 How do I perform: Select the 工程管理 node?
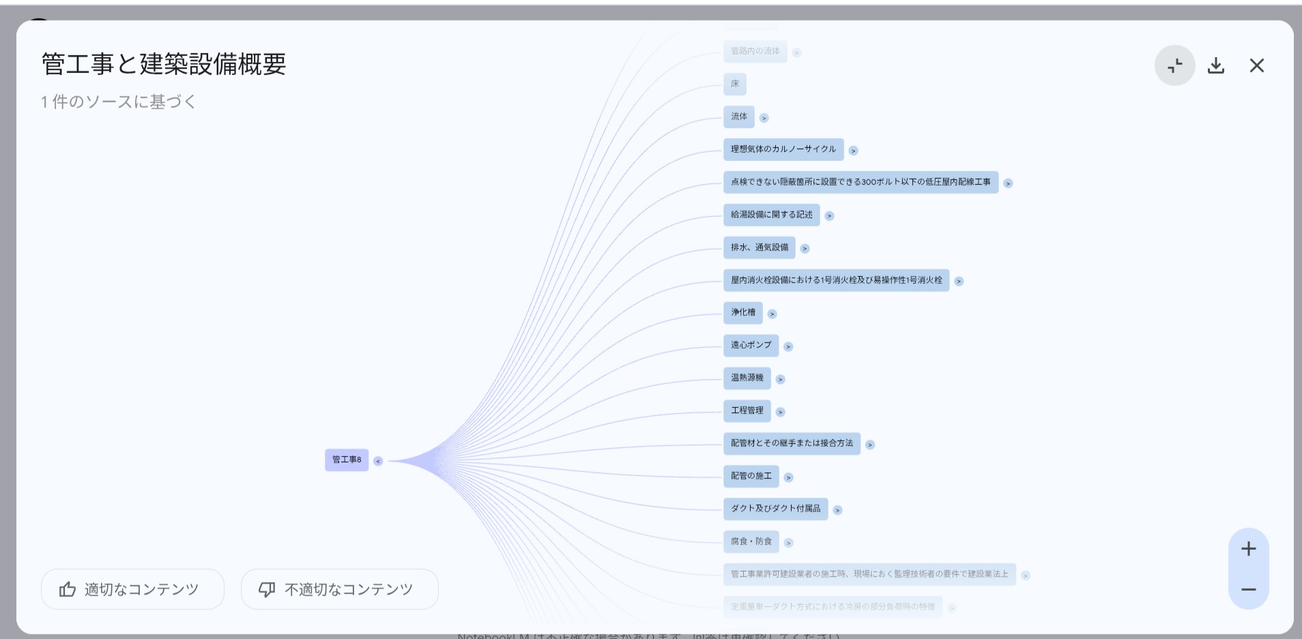(x=747, y=411)
